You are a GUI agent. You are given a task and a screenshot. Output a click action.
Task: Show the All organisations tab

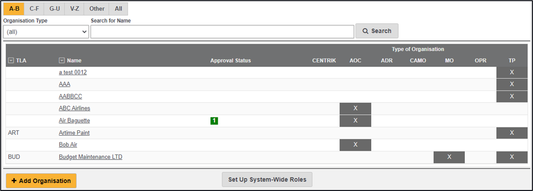click(x=119, y=9)
